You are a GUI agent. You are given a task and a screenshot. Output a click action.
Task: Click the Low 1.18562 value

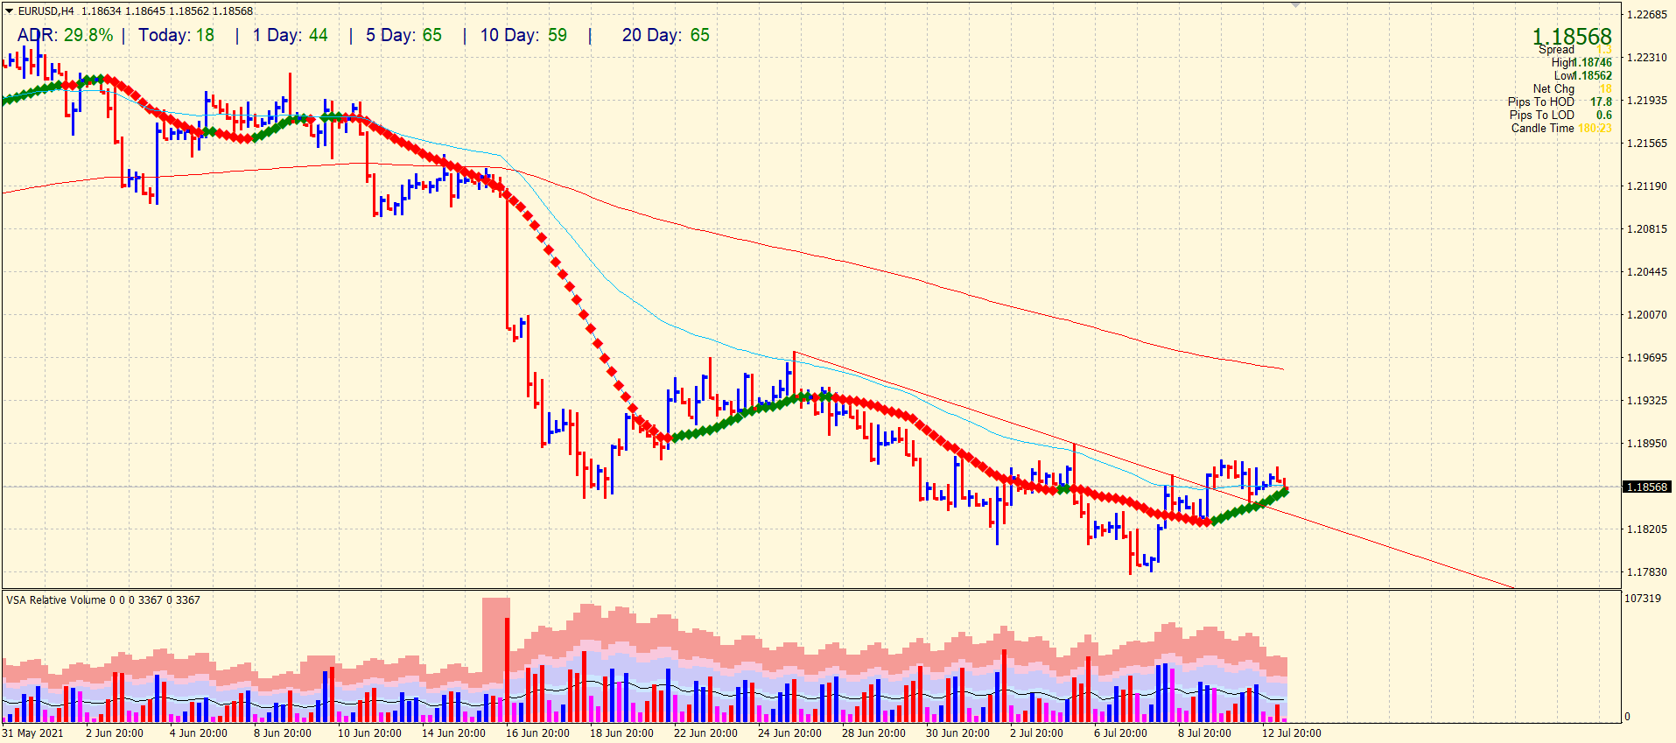(x=1594, y=76)
